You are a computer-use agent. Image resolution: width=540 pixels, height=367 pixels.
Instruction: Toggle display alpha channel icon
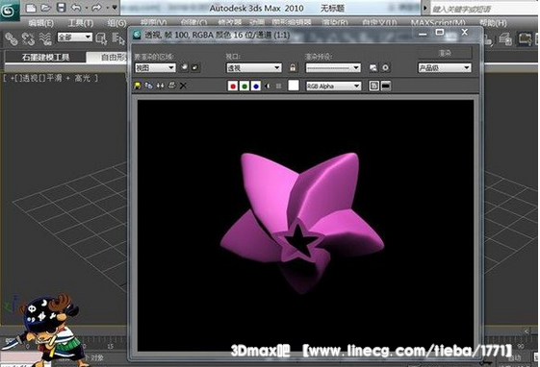(x=268, y=86)
